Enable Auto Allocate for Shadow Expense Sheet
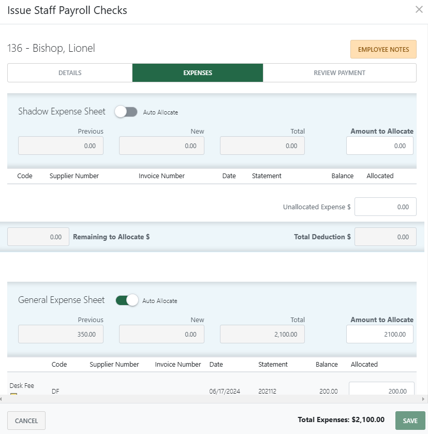Image resolution: width=428 pixels, height=434 pixels. tap(126, 111)
